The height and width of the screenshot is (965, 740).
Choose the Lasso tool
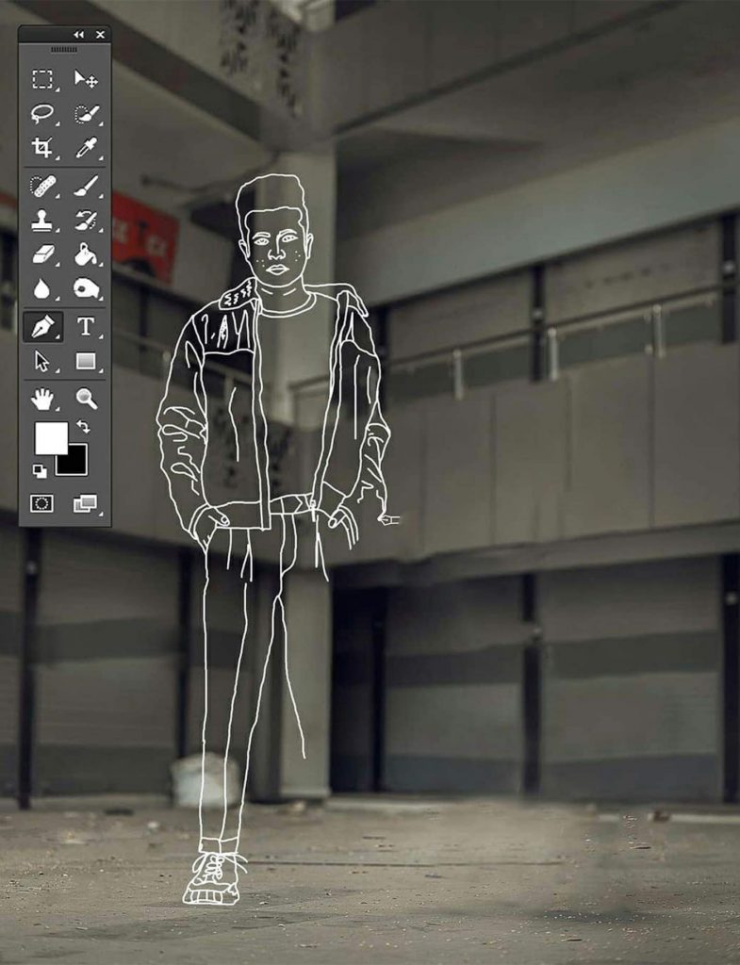(x=42, y=114)
